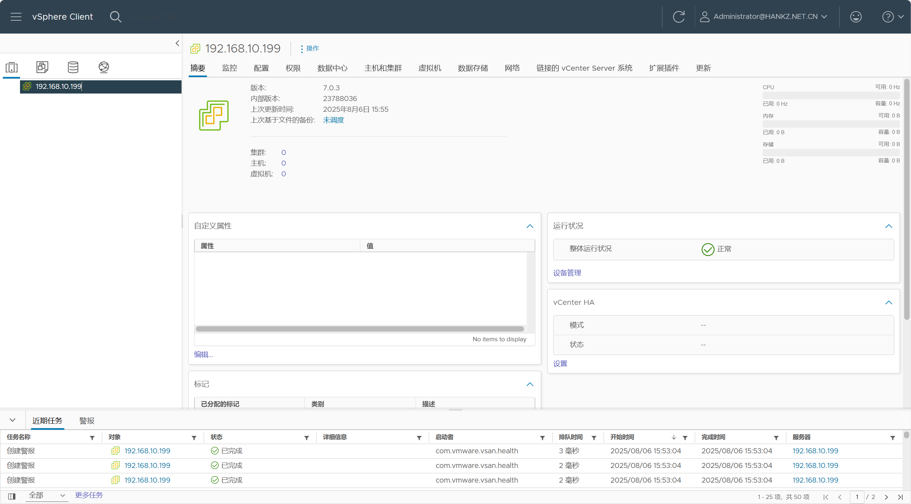
Task: Collapse the recent tasks bottom panel
Action: [x=13, y=420]
